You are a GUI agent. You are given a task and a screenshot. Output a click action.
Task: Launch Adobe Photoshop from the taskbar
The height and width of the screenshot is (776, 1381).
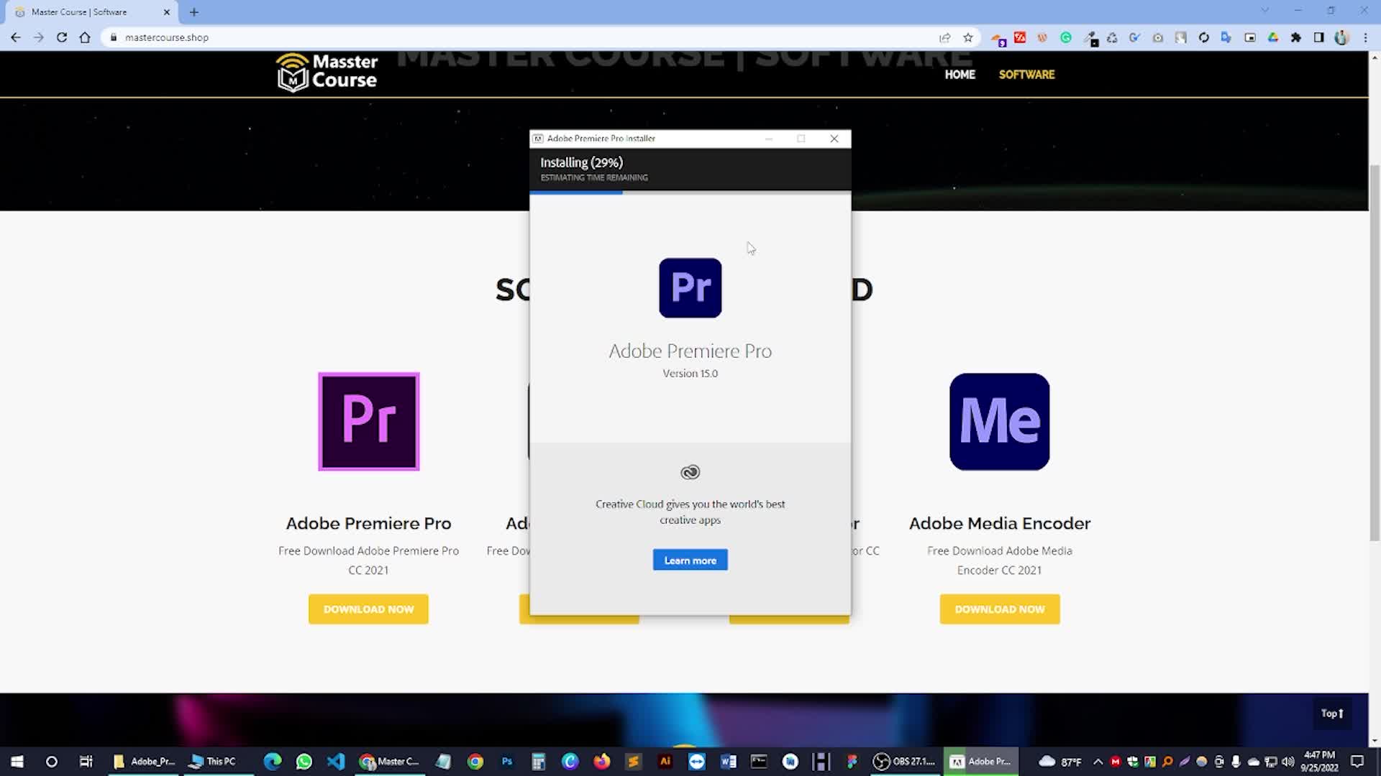click(x=507, y=762)
